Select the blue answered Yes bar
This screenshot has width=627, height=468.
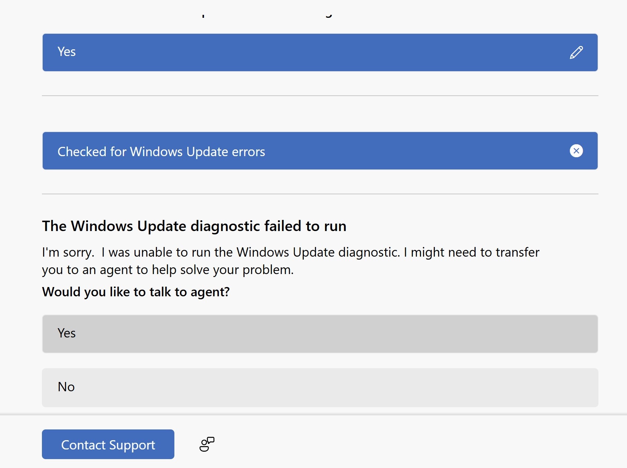[x=320, y=52]
